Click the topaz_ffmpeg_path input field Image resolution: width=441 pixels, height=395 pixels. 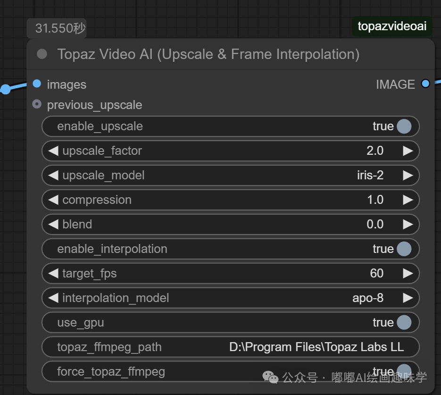(230, 347)
